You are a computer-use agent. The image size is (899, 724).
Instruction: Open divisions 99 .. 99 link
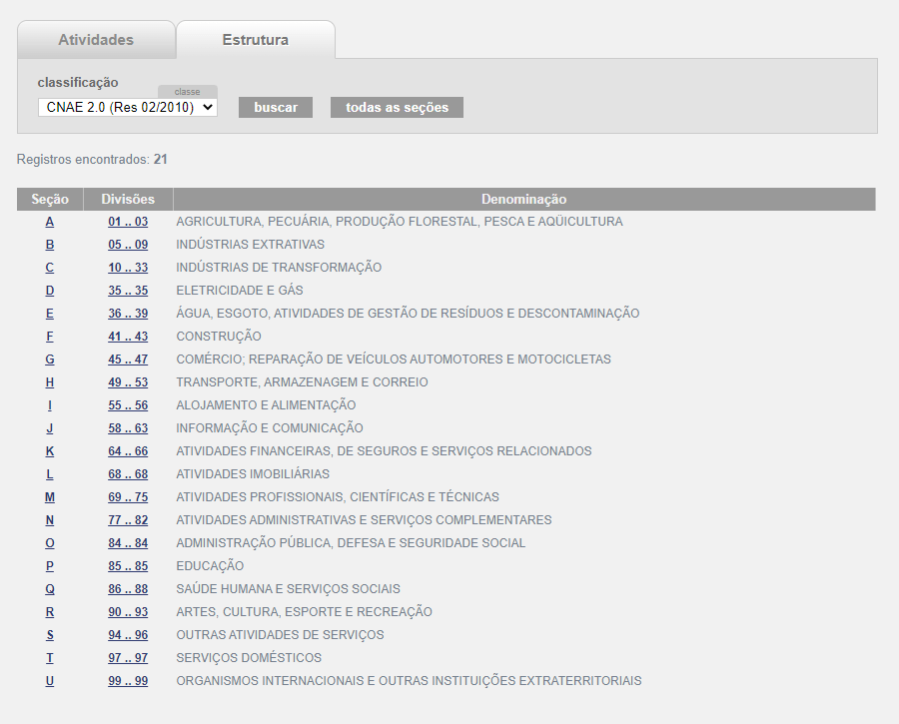(x=128, y=681)
